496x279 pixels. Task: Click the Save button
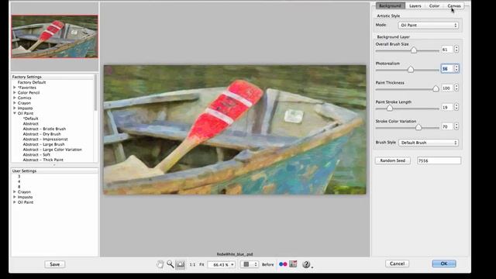pos(55,264)
